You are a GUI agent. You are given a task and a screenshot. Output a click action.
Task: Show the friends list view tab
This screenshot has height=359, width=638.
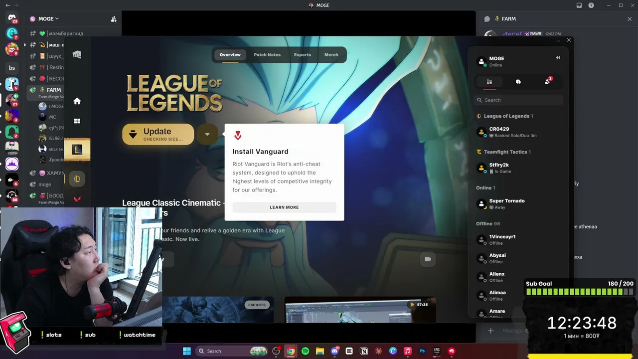click(x=489, y=82)
